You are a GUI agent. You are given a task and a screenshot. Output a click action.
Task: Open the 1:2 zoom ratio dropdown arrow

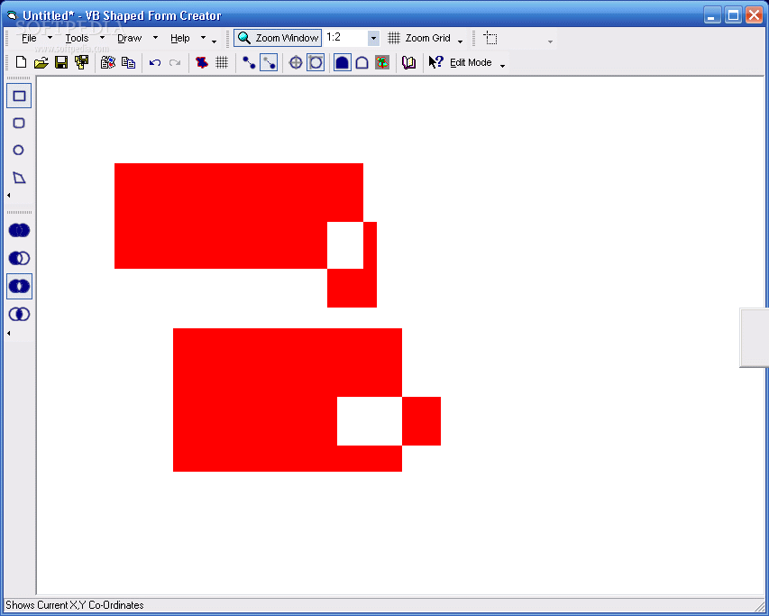tap(373, 38)
